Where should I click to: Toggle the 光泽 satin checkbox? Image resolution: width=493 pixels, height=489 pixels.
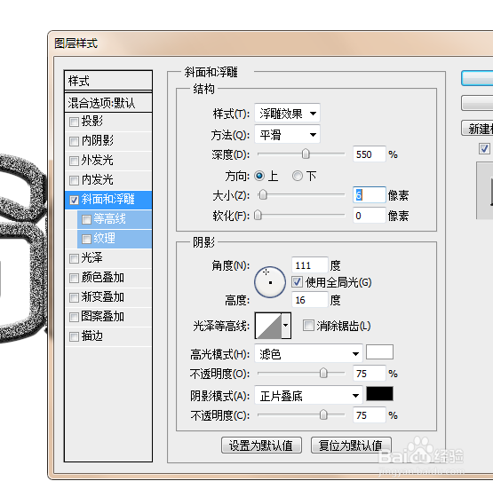click(x=74, y=258)
